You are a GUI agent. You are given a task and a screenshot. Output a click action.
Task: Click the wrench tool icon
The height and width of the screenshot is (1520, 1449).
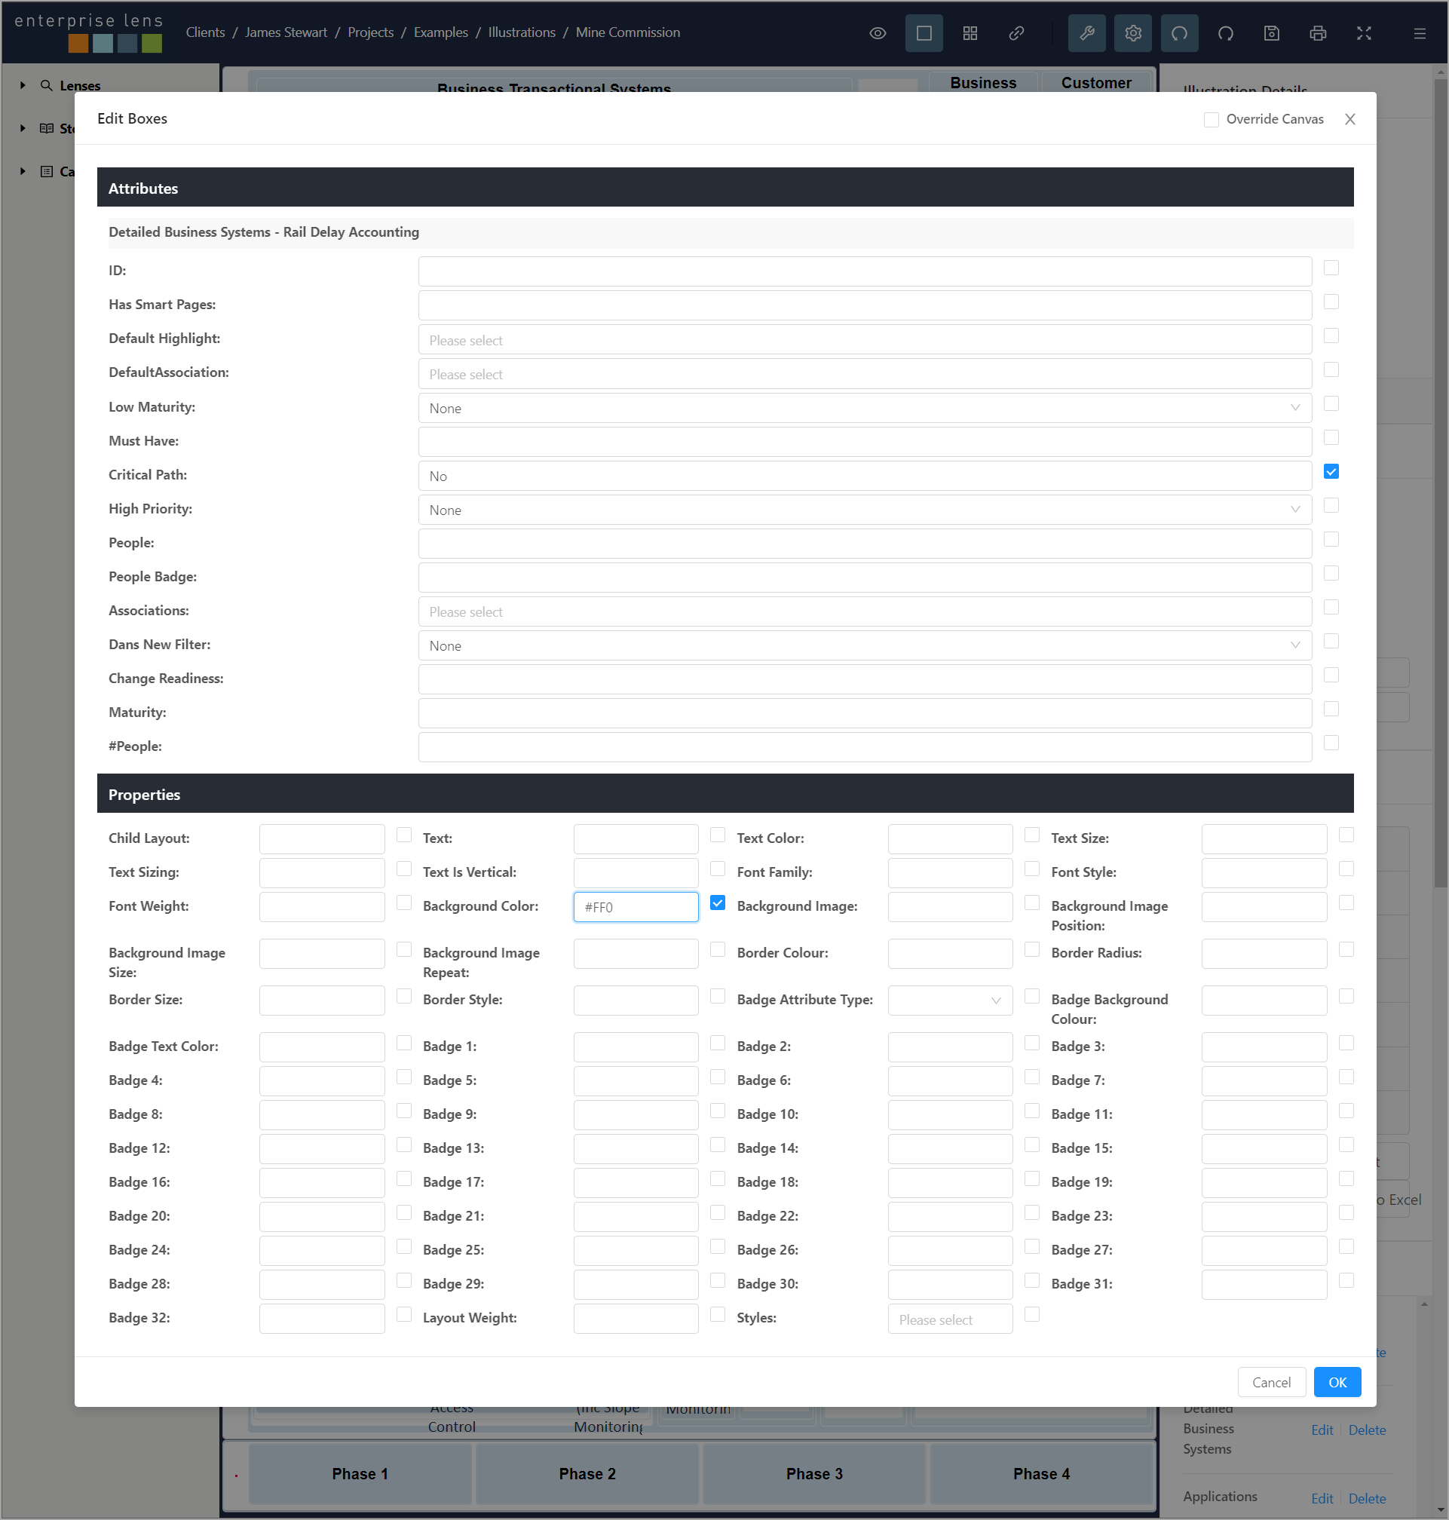click(x=1087, y=33)
